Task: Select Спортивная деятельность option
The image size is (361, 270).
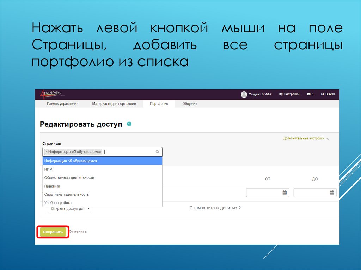Action: click(103, 194)
